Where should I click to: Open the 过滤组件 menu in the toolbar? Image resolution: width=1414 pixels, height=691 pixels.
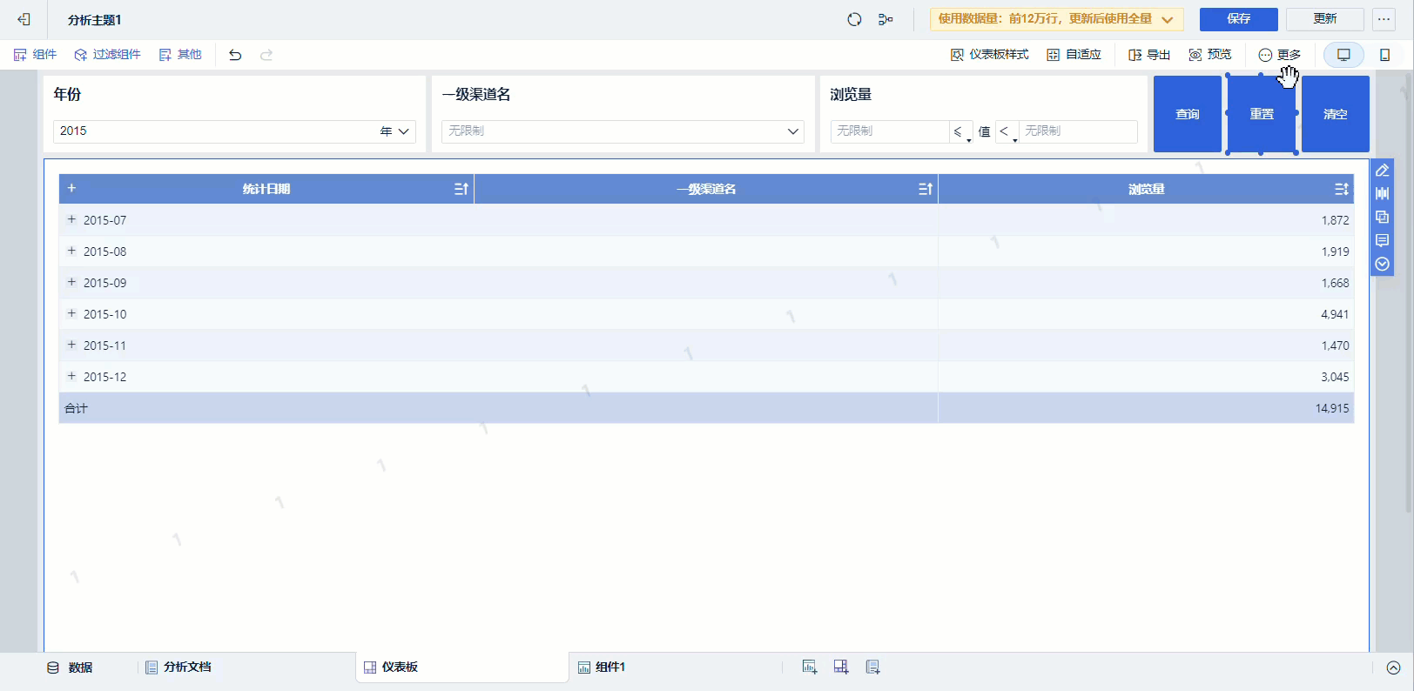coord(107,55)
